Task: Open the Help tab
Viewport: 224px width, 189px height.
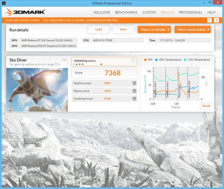Action: click(211, 12)
